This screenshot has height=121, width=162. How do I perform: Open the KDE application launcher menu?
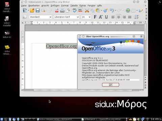click(x=2, y=119)
